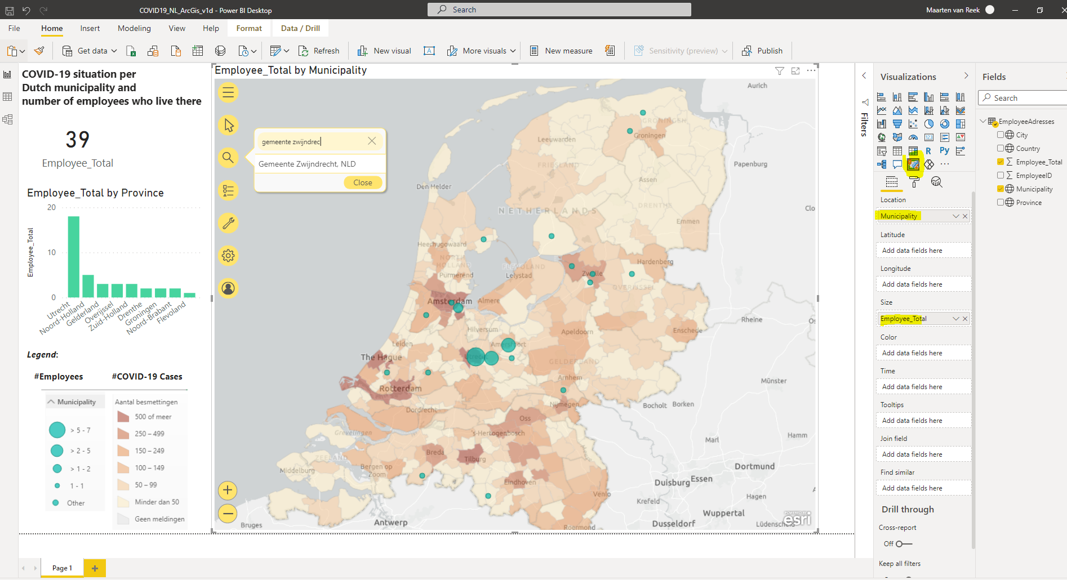
Task: Open the Municipality dropdown under Location
Action: 955,216
